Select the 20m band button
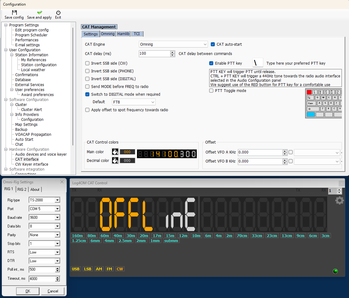Viewport: 349px width, 298px height. 144,236
